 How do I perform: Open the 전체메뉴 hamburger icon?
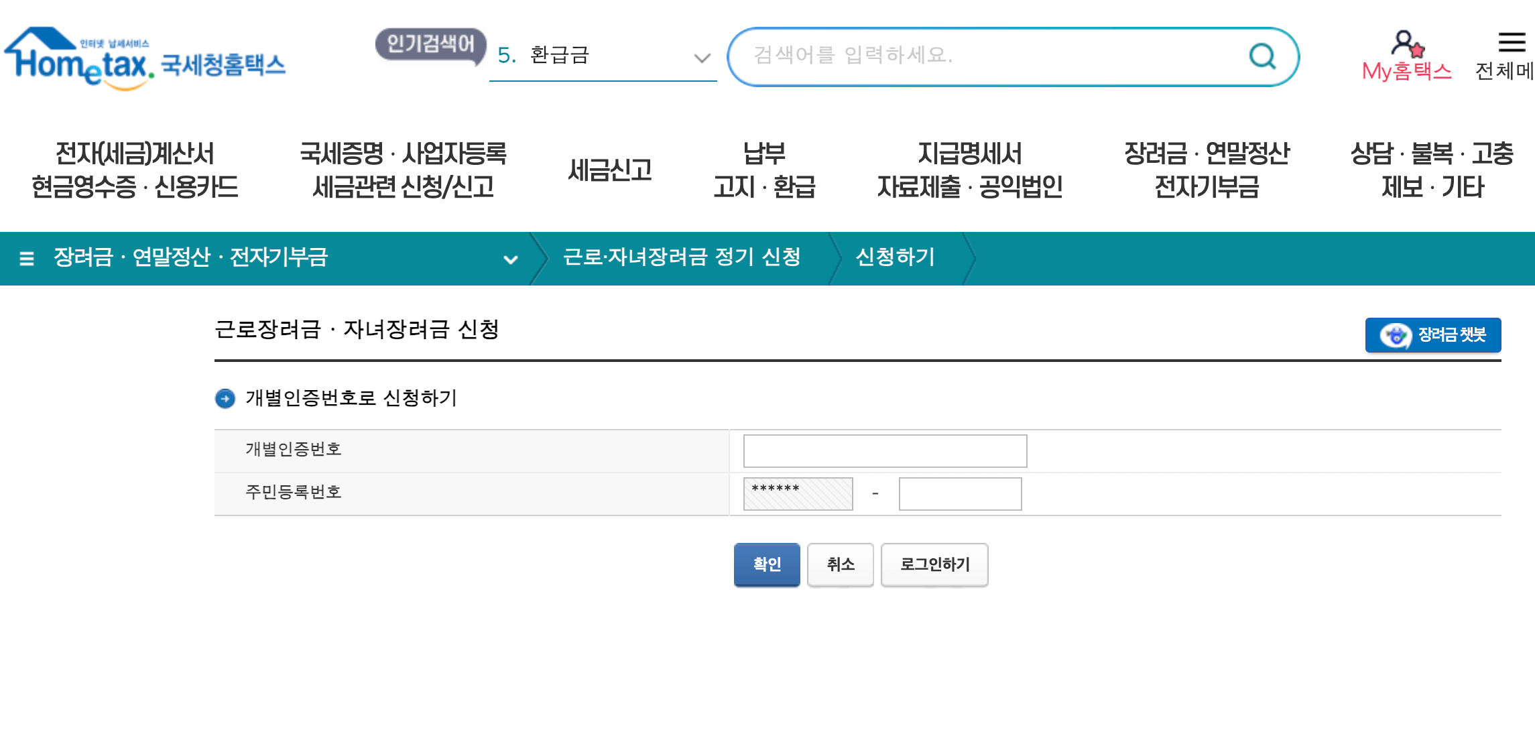pos(1512,43)
